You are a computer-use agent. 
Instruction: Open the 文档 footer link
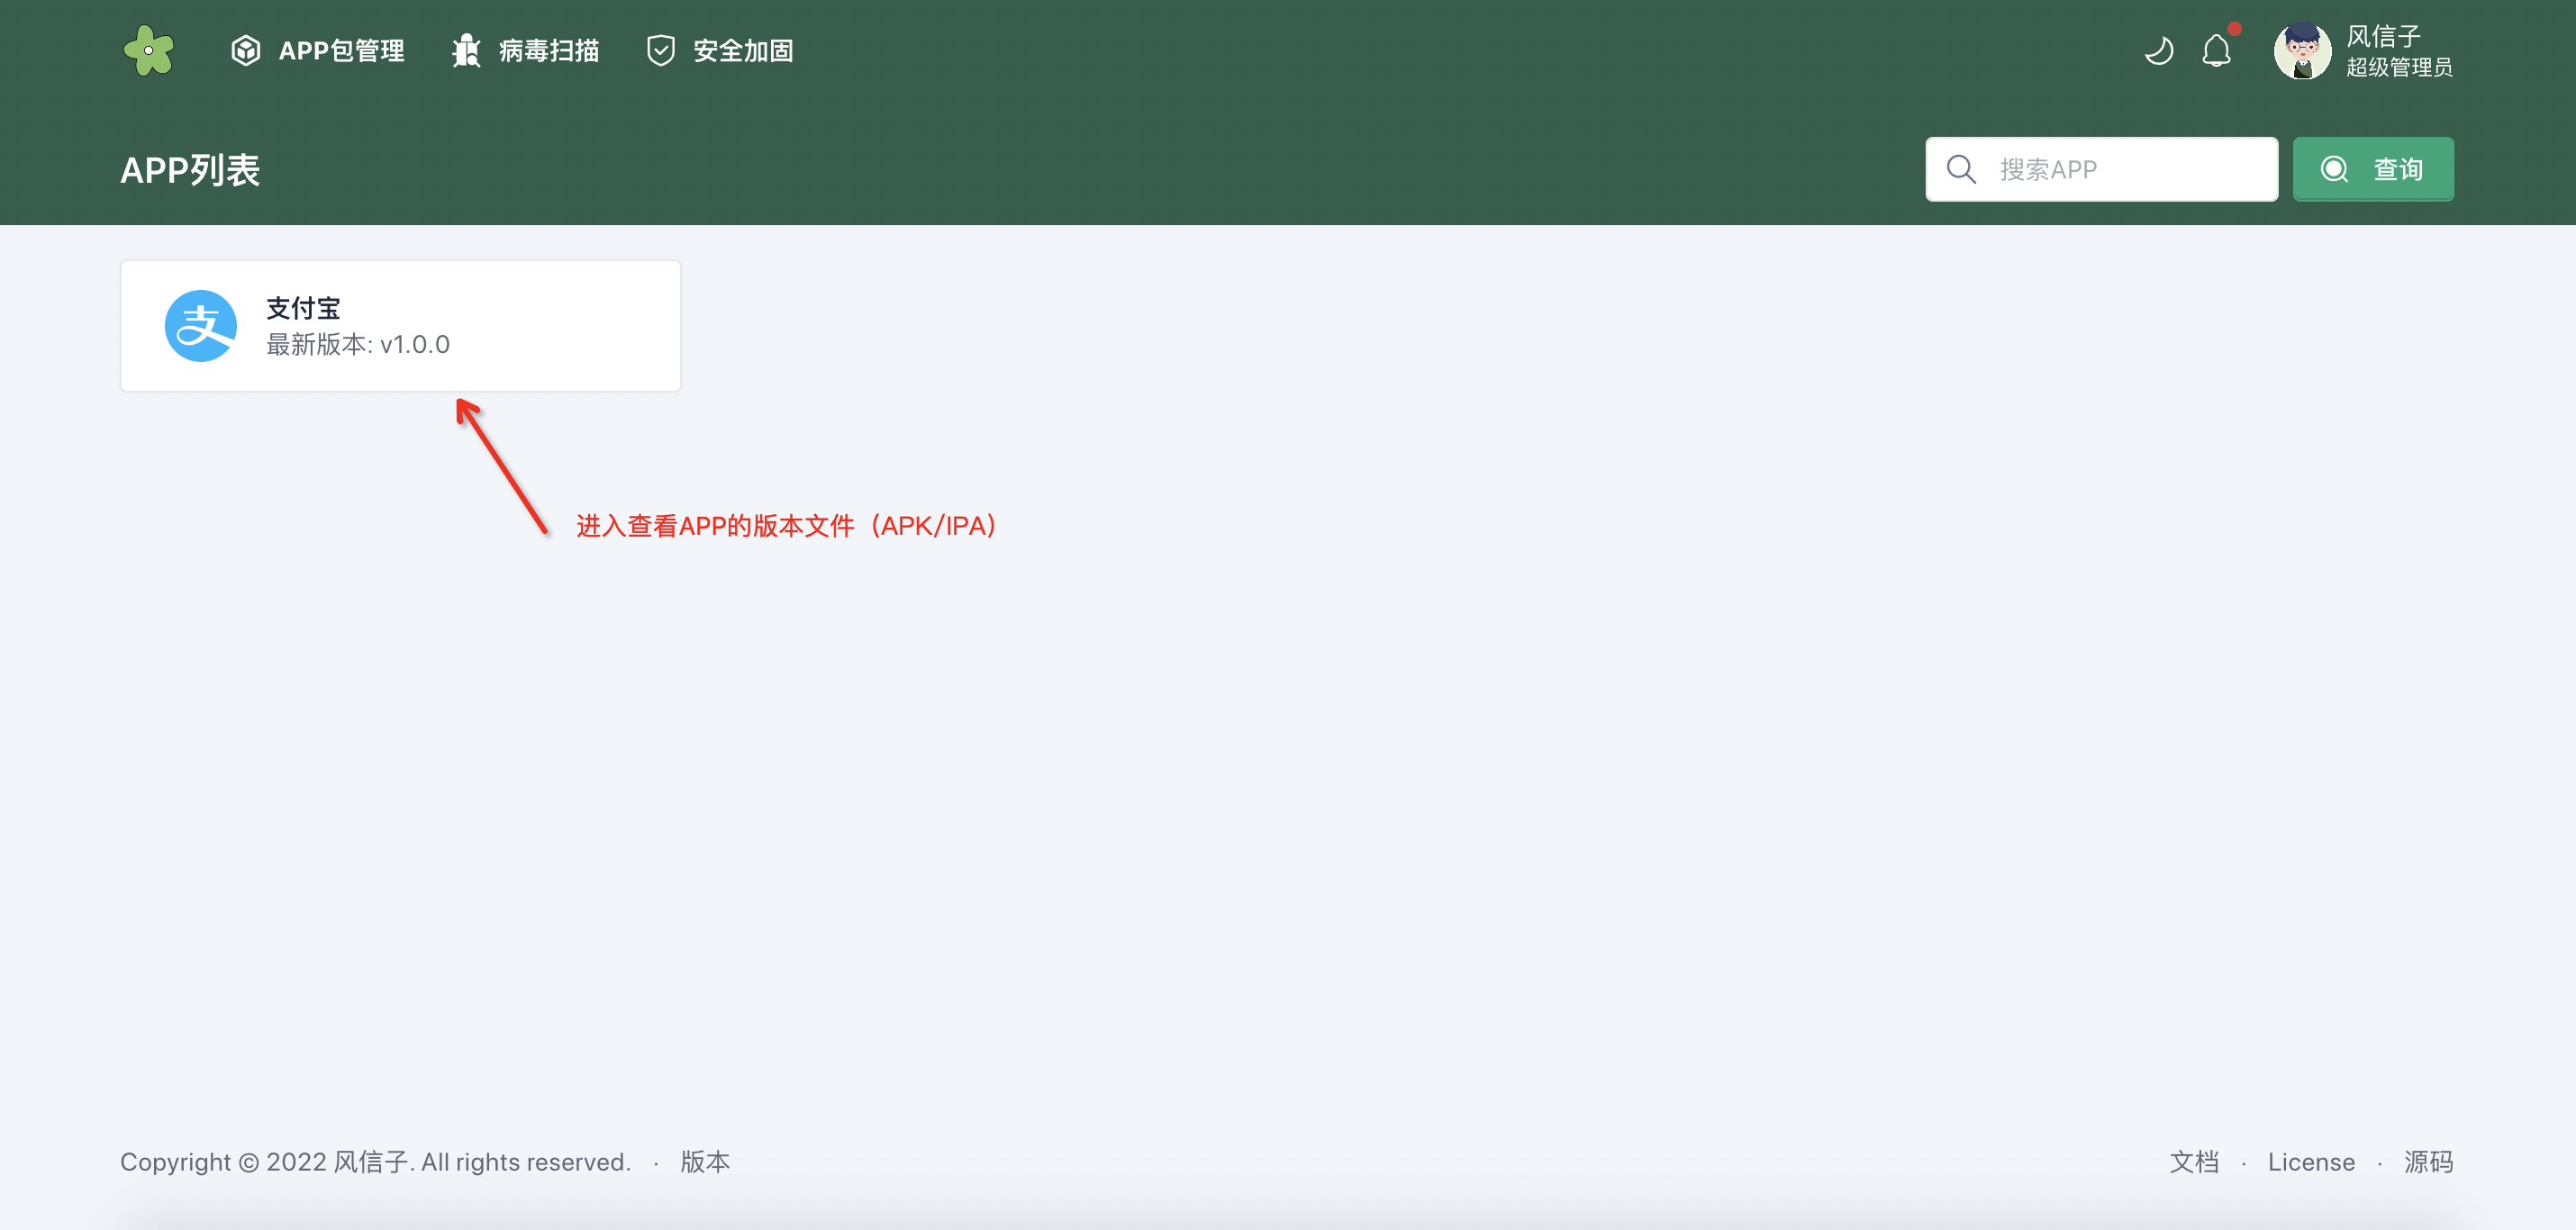[2194, 1162]
